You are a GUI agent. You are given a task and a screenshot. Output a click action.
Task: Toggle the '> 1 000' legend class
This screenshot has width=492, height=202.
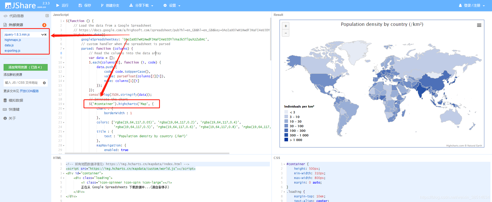(x=293, y=140)
